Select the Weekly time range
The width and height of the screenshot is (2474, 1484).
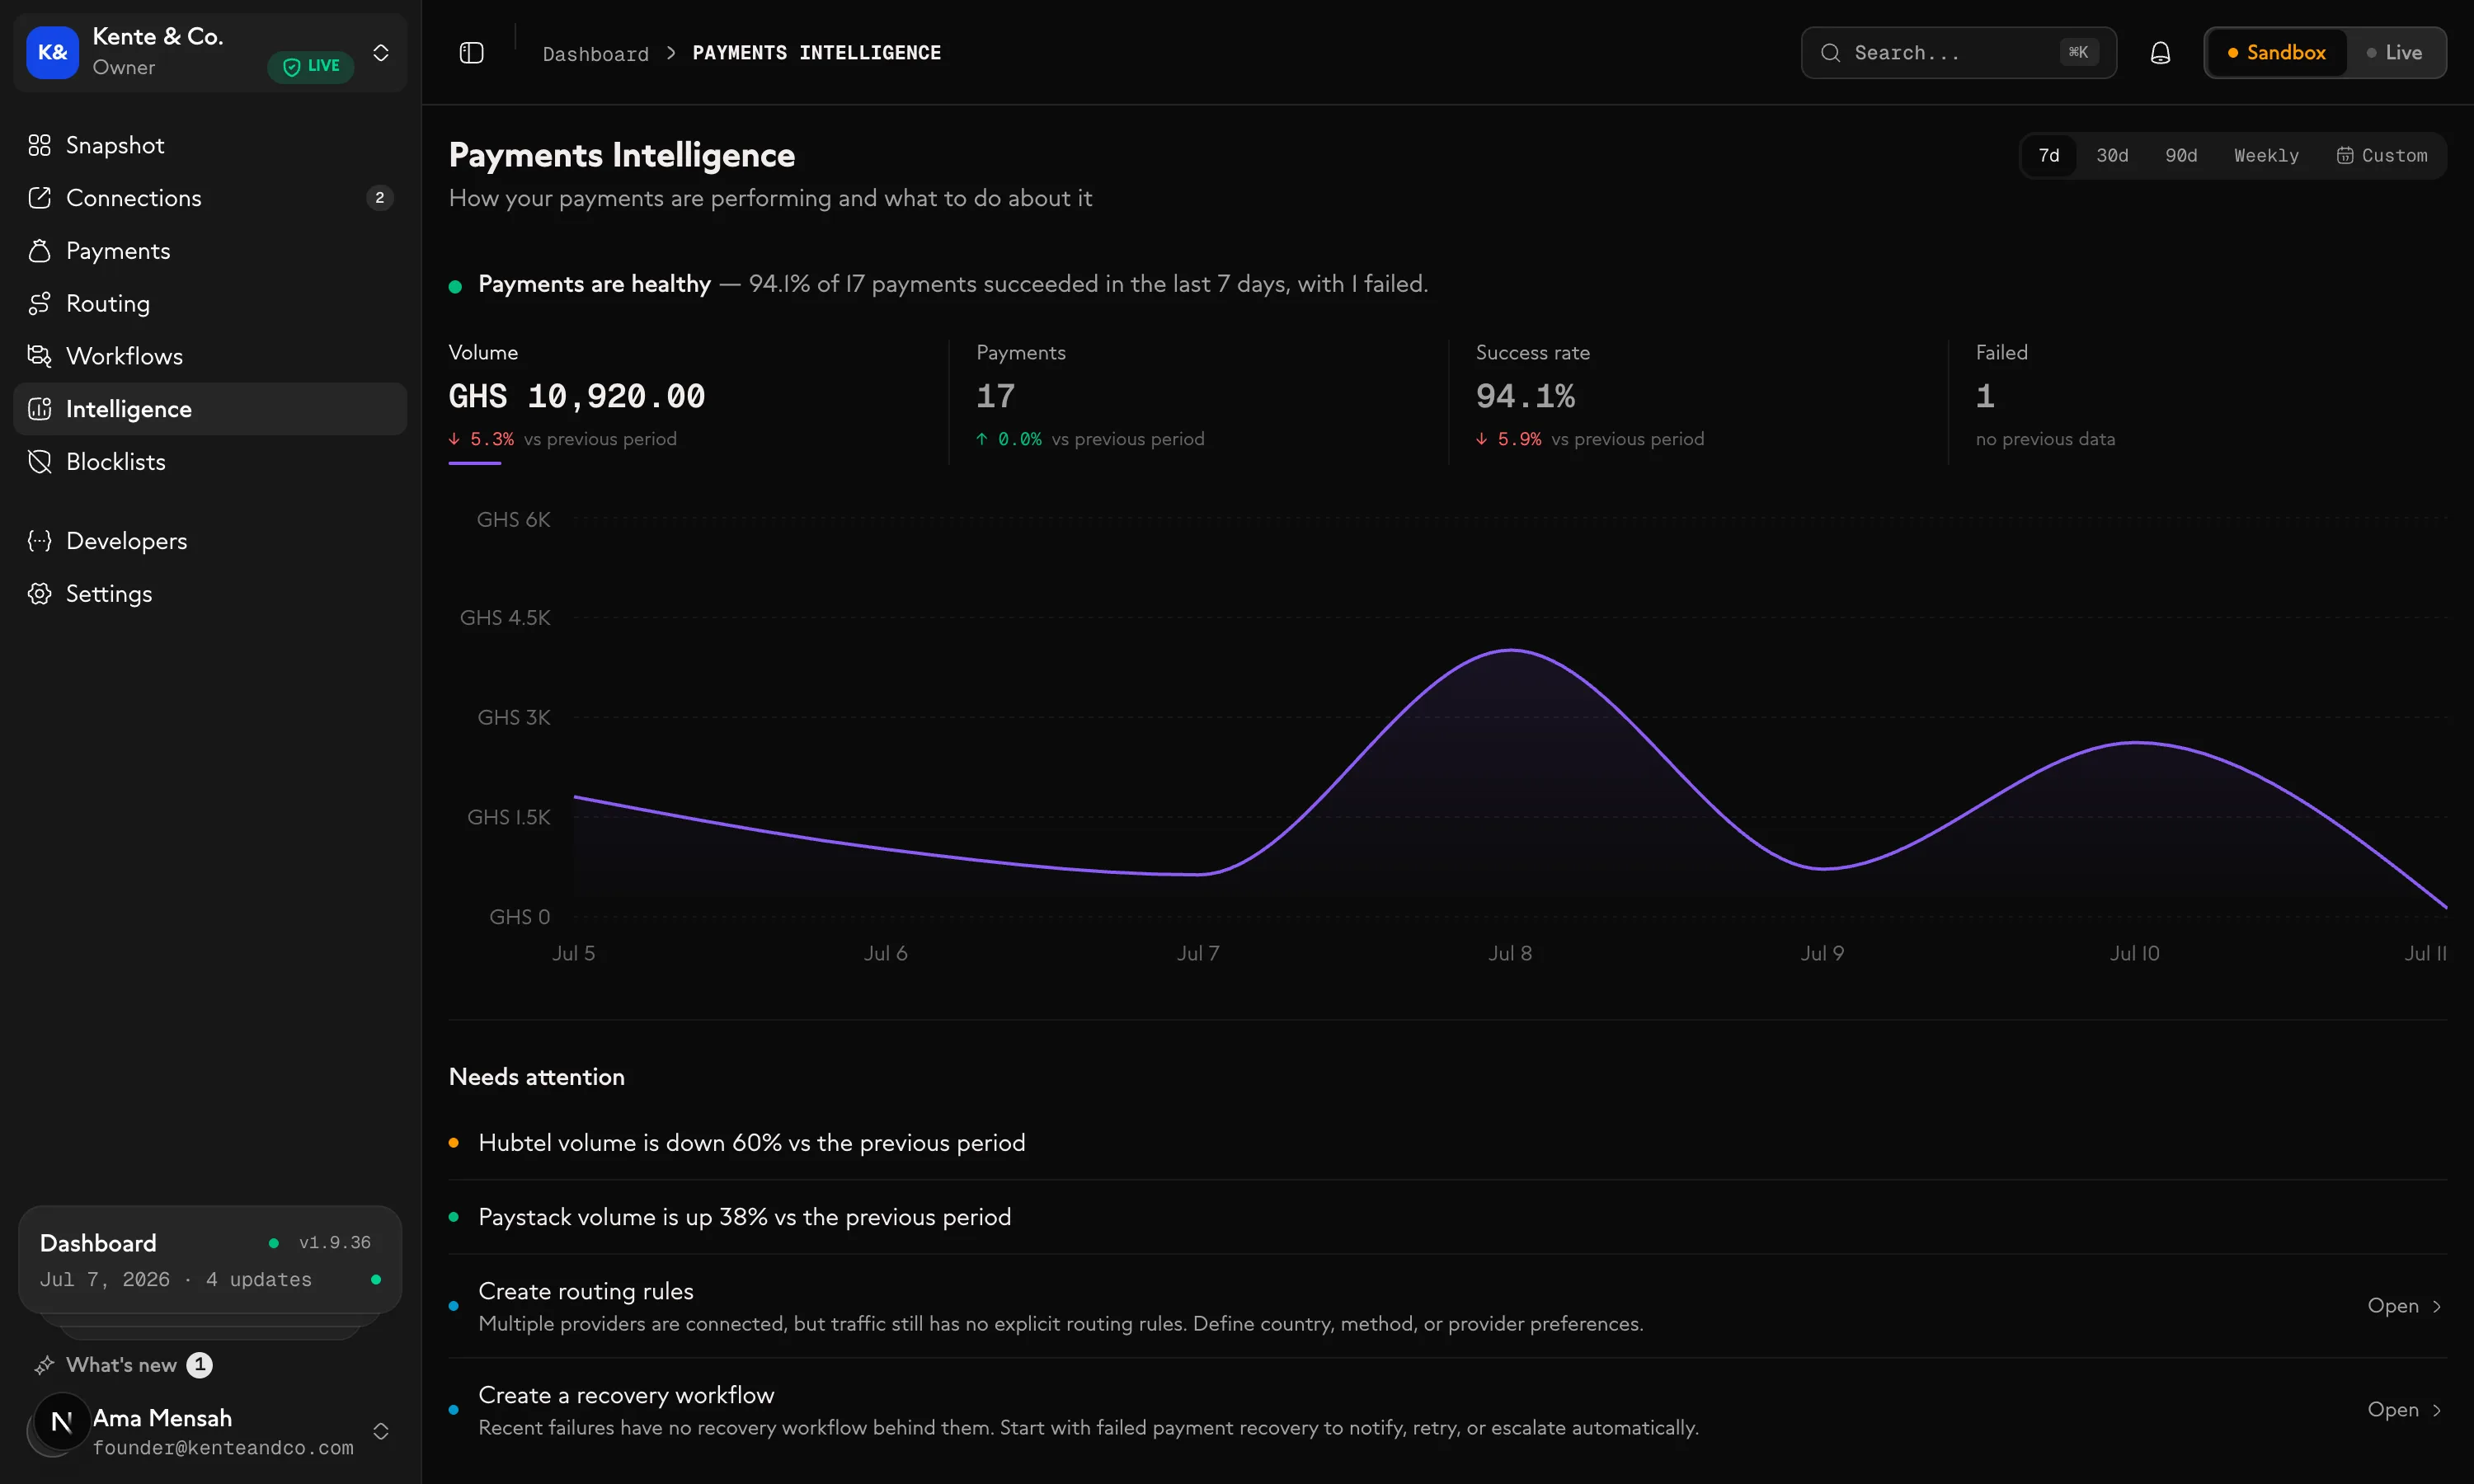click(2266, 156)
